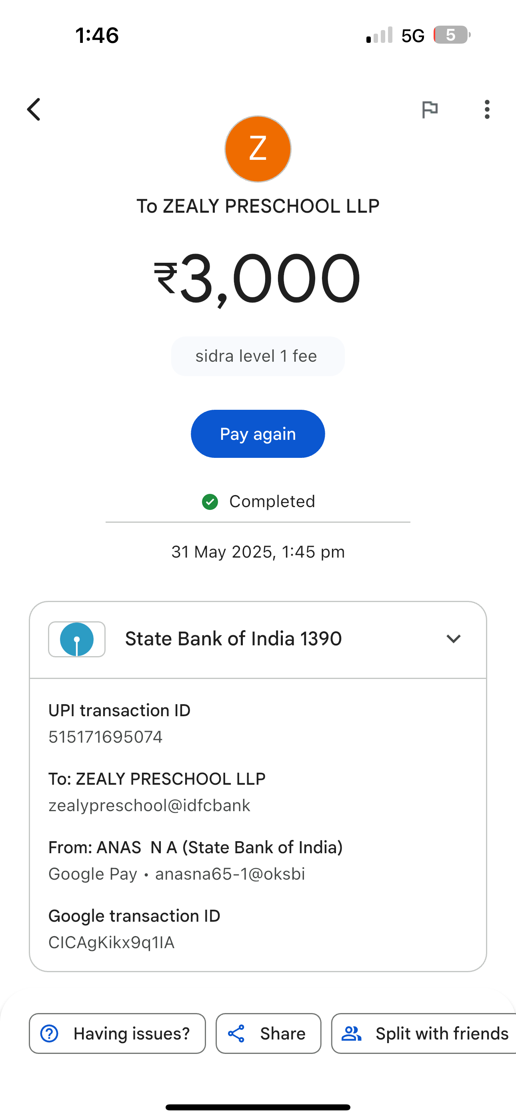Image resolution: width=516 pixels, height=1120 pixels.
Task: Tap the State Bank of India logo
Action: pos(77,639)
